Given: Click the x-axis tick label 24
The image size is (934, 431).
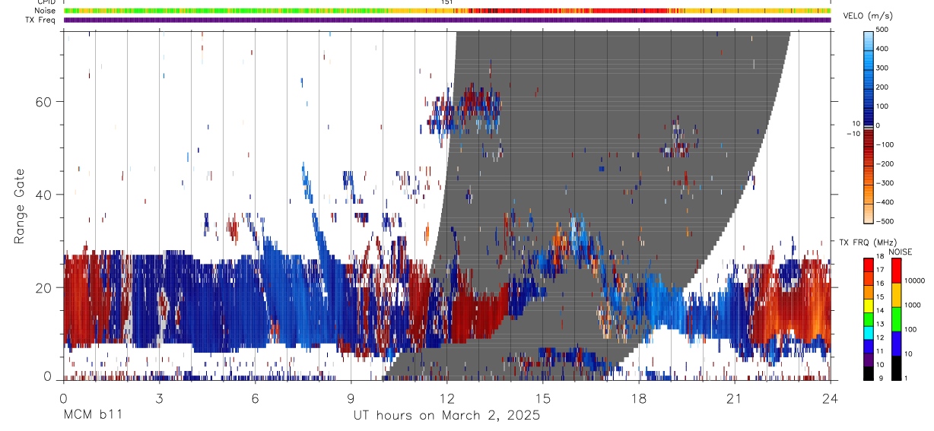Looking at the screenshot, I should tap(830, 398).
